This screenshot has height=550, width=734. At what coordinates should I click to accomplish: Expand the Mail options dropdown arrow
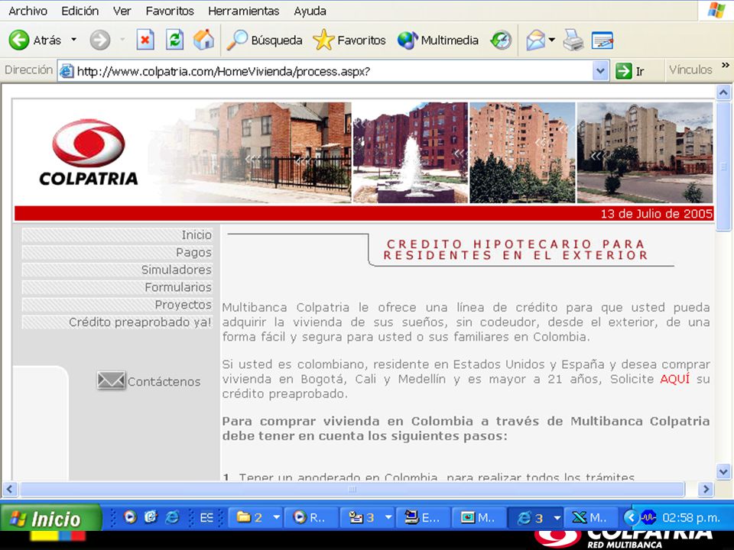[552, 40]
